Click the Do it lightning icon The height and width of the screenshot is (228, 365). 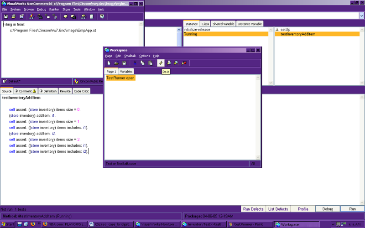click(161, 63)
